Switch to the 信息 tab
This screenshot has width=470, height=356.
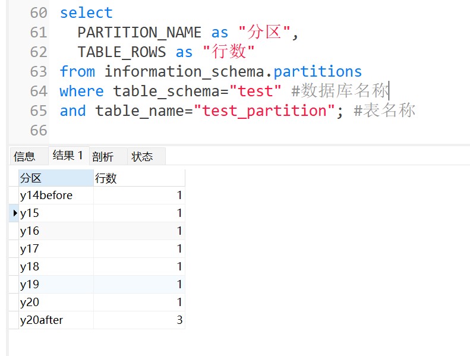[x=24, y=156]
